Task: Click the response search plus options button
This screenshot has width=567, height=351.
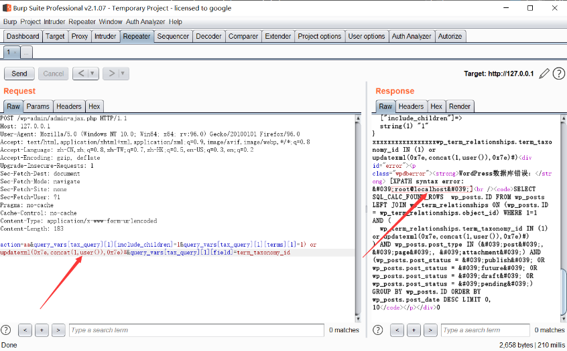Action: 414,330
